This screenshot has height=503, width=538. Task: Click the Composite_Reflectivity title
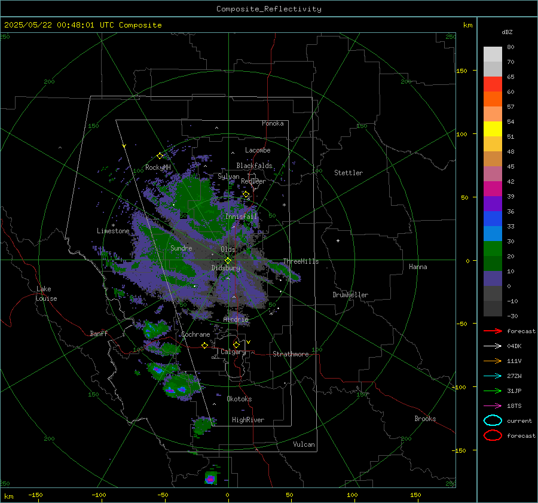tap(269, 9)
